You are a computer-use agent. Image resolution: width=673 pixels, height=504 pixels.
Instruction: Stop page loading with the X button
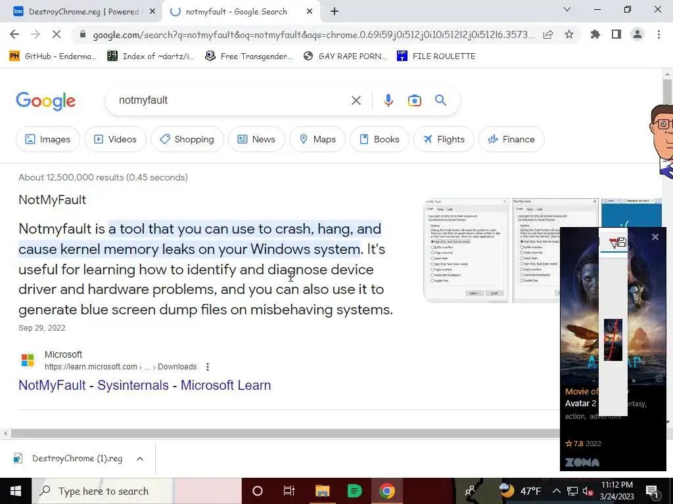pyautogui.click(x=57, y=34)
